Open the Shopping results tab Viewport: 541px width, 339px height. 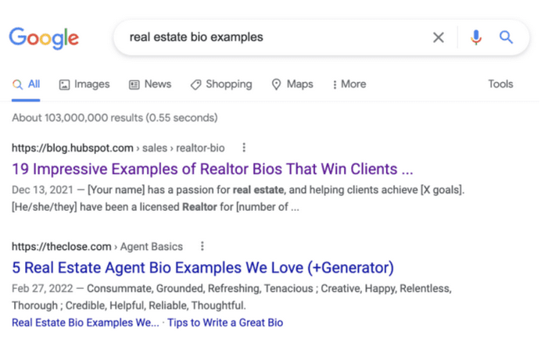221,84
